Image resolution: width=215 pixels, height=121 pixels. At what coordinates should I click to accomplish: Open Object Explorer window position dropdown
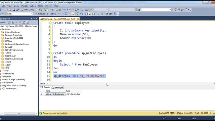coord(31,19)
